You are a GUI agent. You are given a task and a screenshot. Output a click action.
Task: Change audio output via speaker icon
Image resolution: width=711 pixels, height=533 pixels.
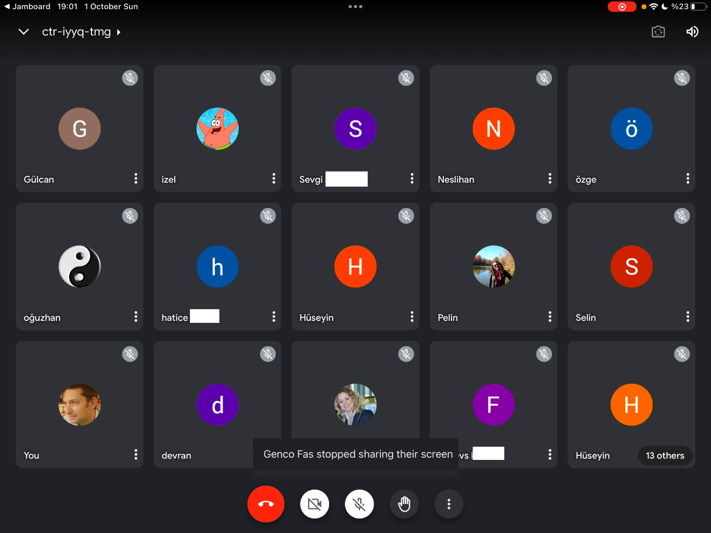tap(692, 32)
